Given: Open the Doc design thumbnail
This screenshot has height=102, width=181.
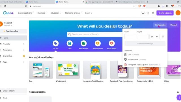Looking at the screenshot, I should [41, 70].
